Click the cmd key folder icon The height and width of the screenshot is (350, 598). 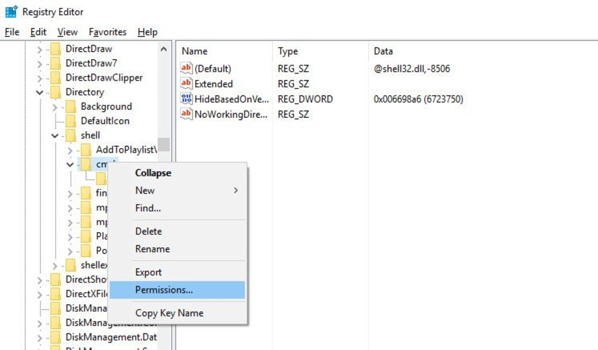86,164
